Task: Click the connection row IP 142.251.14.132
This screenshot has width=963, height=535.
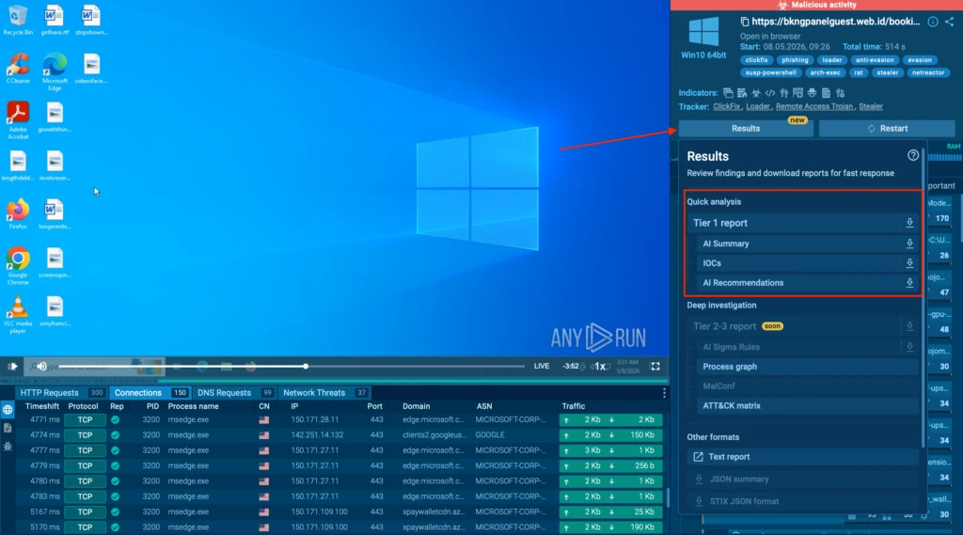Action: point(317,435)
